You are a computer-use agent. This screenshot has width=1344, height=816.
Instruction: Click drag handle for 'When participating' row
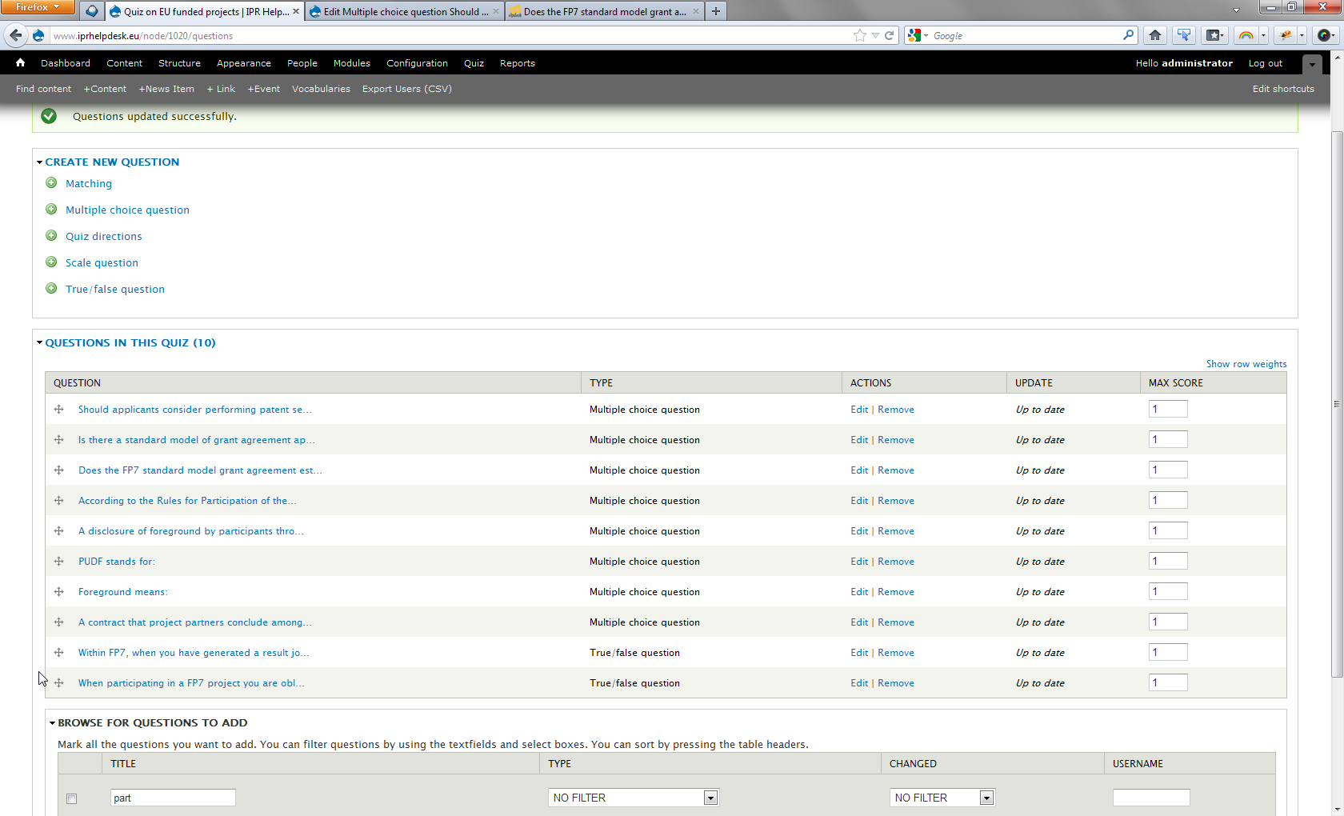(58, 683)
